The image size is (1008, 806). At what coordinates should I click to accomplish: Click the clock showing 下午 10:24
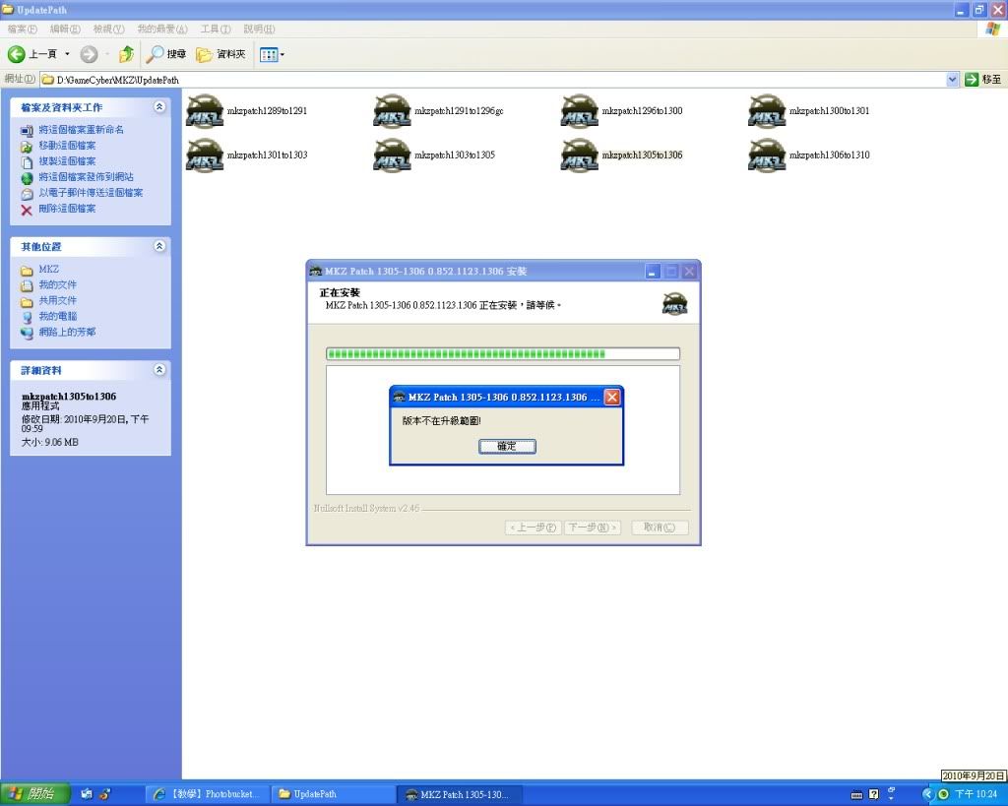click(976, 794)
